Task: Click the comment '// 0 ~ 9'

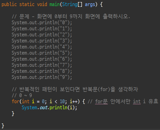Action: [22, 95]
